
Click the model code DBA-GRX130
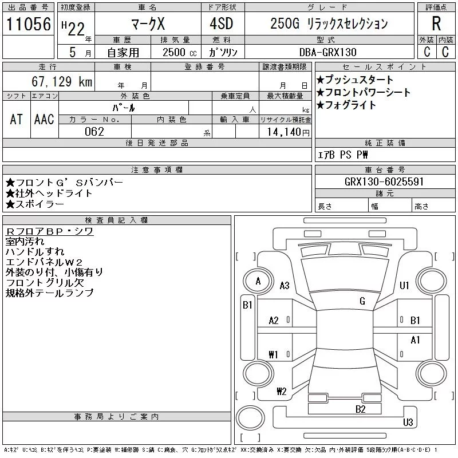click(328, 52)
